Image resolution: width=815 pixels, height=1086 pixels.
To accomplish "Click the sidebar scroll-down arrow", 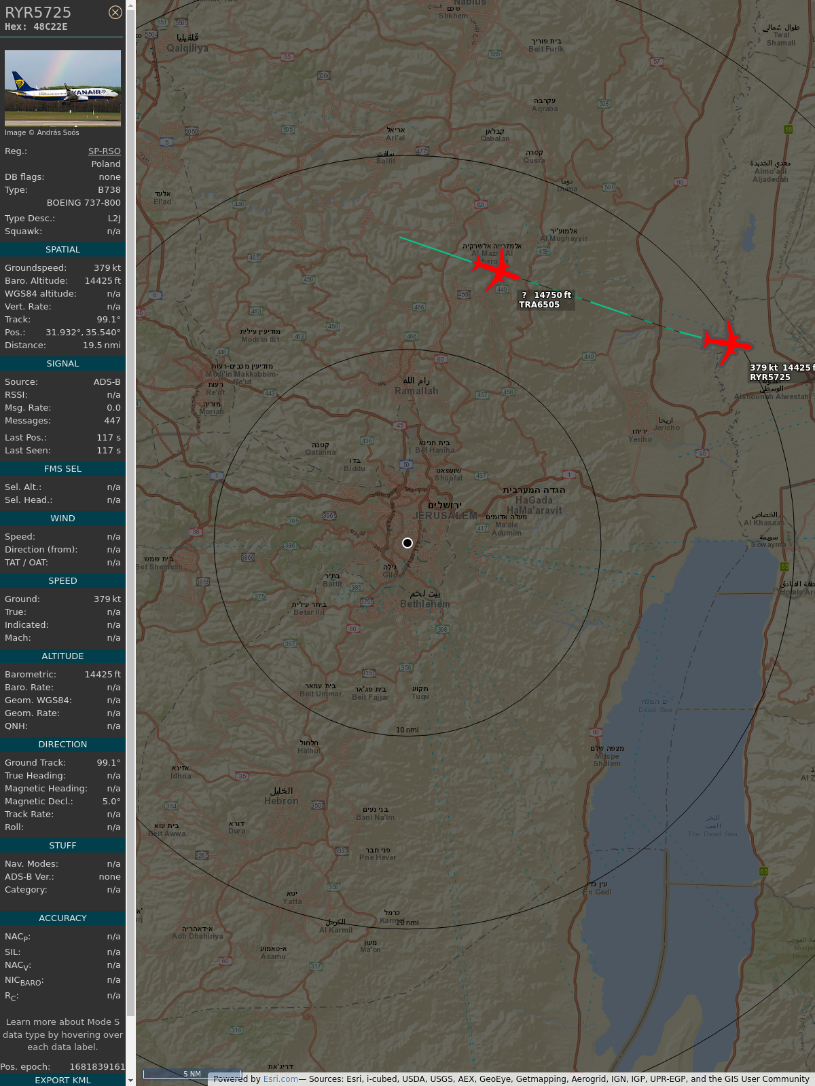I will click(x=130, y=1080).
